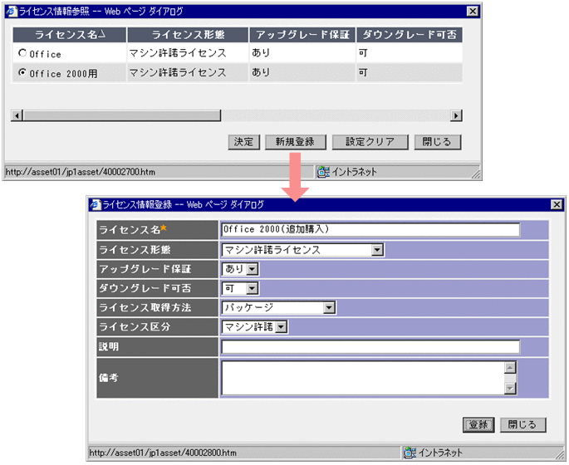Image resolution: width=569 pixels, height=465 pixels.
Task: Click the resize grip of ライセンス情報参照 window
Action: coord(476,174)
